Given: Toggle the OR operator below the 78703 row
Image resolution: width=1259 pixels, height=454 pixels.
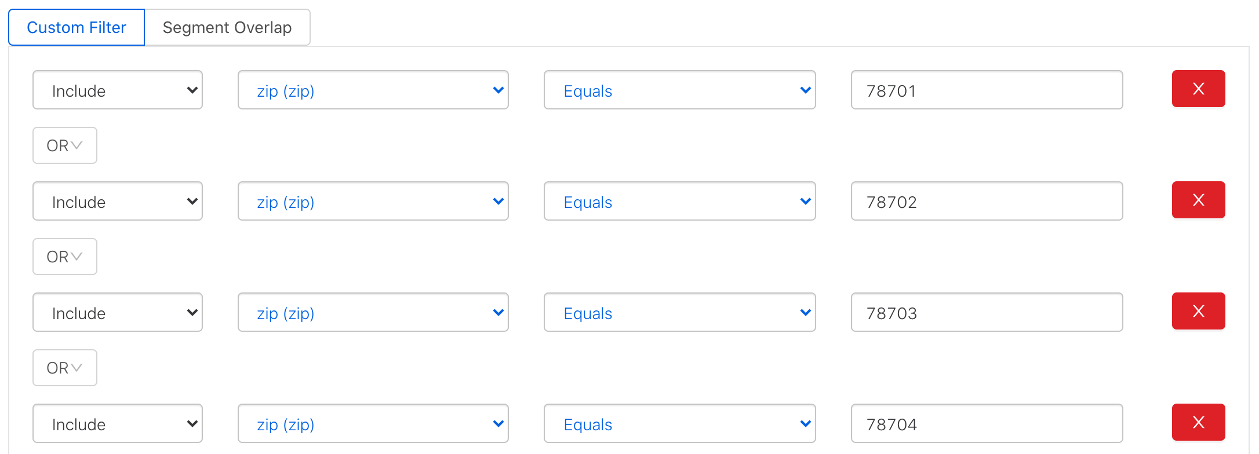Looking at the screenshot, I should [64, 368].
